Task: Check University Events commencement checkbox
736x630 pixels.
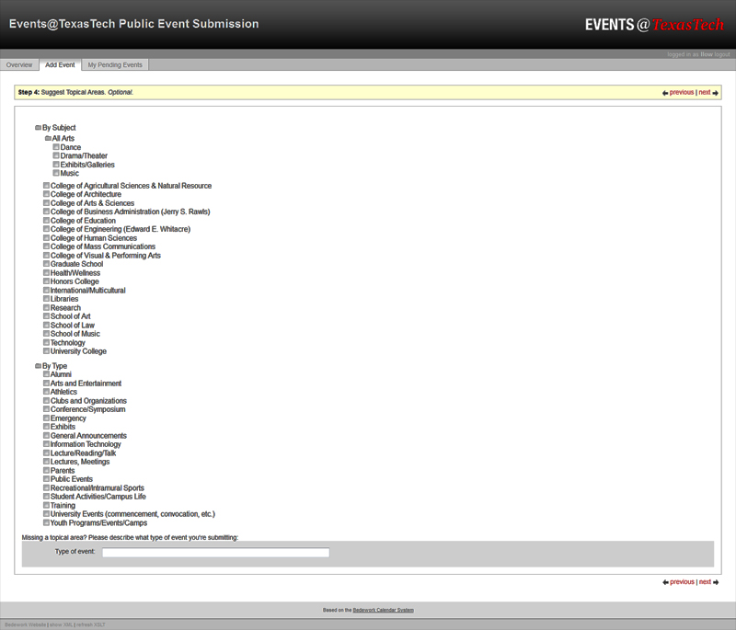Action: tap(47, 514)
